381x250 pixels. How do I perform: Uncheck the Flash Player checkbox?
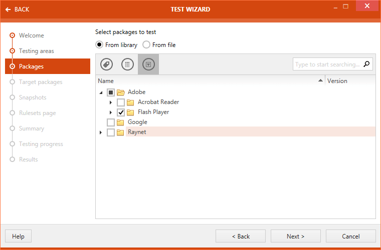121,112
